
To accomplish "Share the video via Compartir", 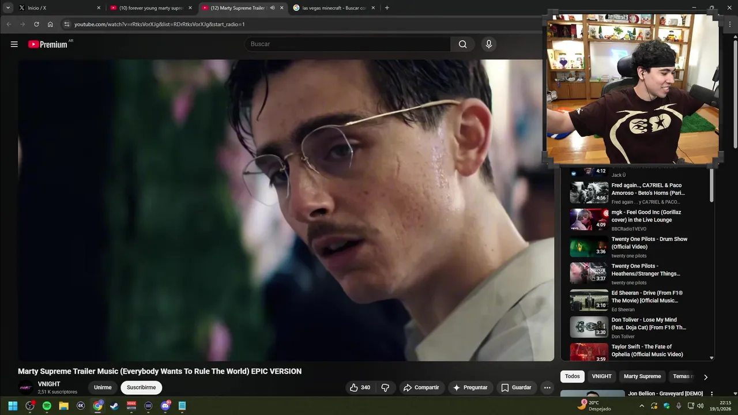I will pos(421,387).
